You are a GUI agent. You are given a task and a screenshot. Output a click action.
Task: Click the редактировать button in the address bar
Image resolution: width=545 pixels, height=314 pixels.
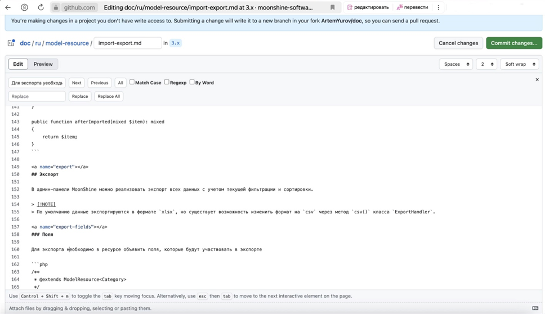click(368, 7)
